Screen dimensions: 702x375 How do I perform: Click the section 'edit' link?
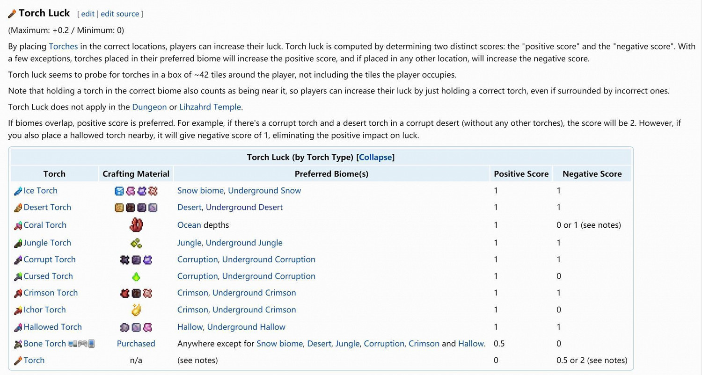pyautogui.click(x=88, y=14)
